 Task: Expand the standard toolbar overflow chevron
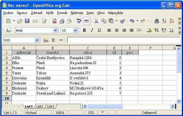pyautogui.click(x=179, y=19)
